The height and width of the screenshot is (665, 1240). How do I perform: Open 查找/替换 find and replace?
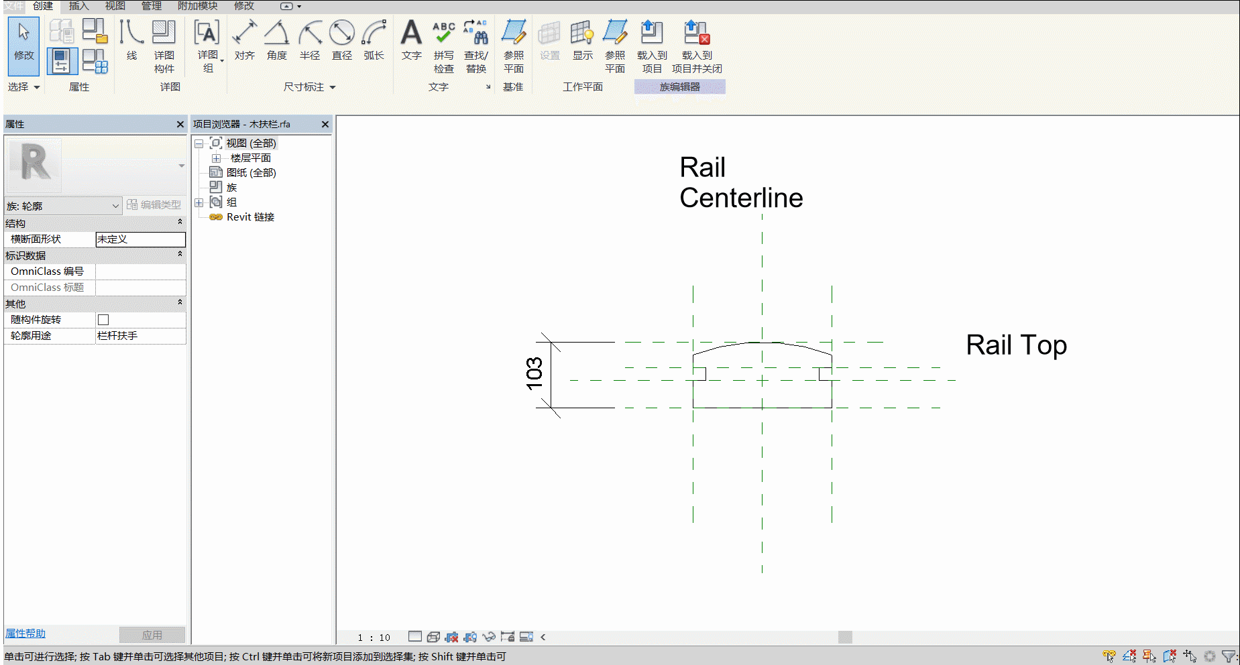click(475, 46)
